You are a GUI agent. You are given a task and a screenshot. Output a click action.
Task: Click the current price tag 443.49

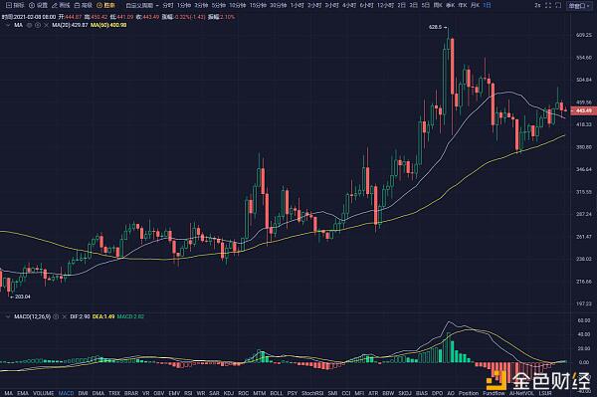tap(583, 110)
